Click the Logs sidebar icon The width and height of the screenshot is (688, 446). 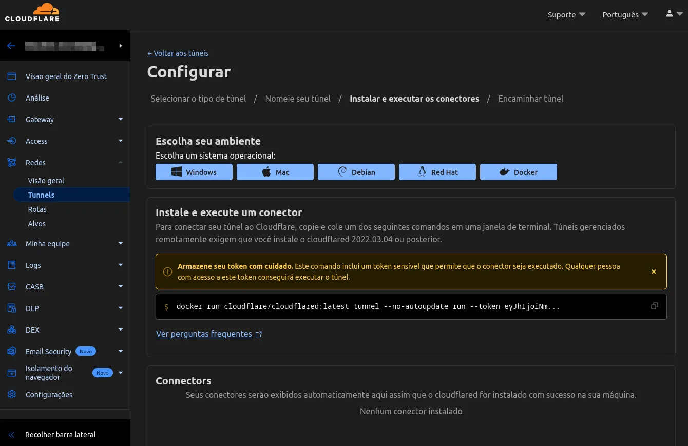12,265
